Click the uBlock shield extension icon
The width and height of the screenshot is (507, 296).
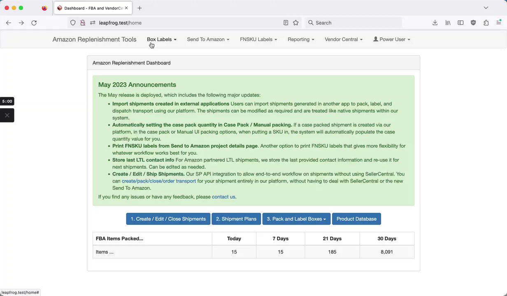point(473,23)
